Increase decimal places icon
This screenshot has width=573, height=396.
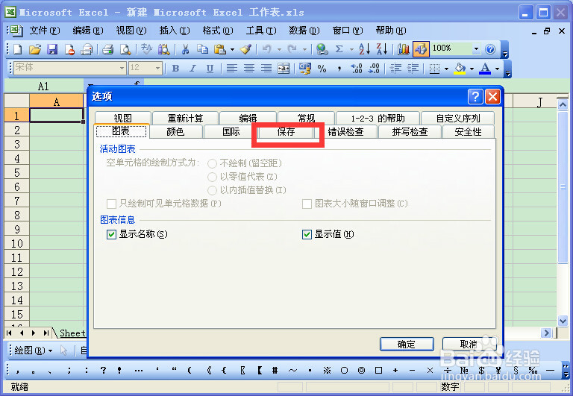(x=357, y=69)
